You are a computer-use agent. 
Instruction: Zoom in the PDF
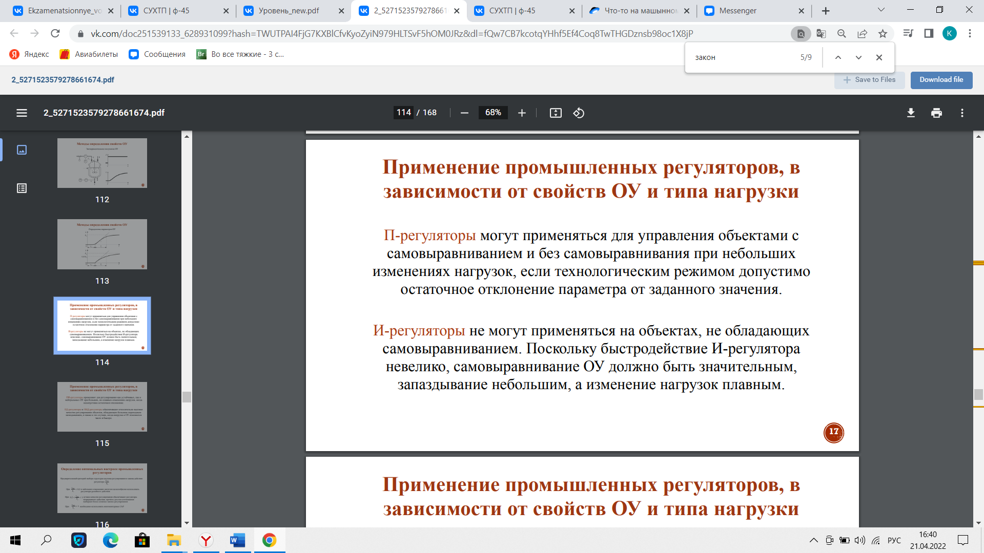tap(522, 113)
